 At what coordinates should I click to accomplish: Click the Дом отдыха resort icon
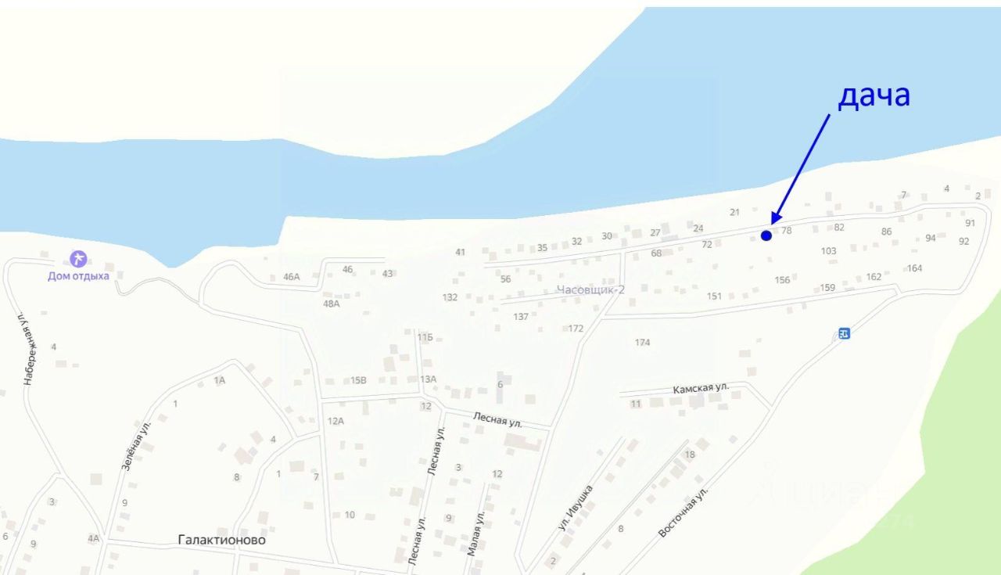coord(77,258)
